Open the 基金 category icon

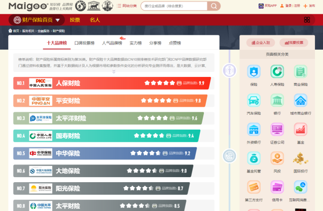(x=301, y=130)
